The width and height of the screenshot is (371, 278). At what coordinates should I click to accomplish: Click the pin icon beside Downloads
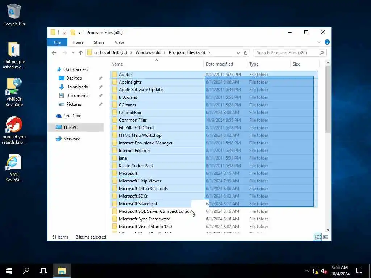(101, 87)
